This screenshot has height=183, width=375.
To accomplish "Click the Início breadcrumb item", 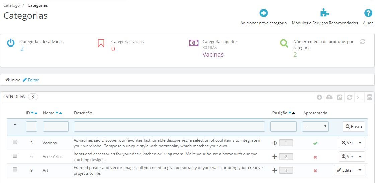I will pos(13,80).
